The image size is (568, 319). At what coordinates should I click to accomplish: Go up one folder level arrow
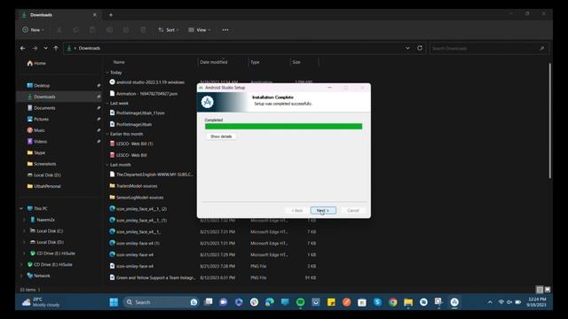tap(56, 48)
